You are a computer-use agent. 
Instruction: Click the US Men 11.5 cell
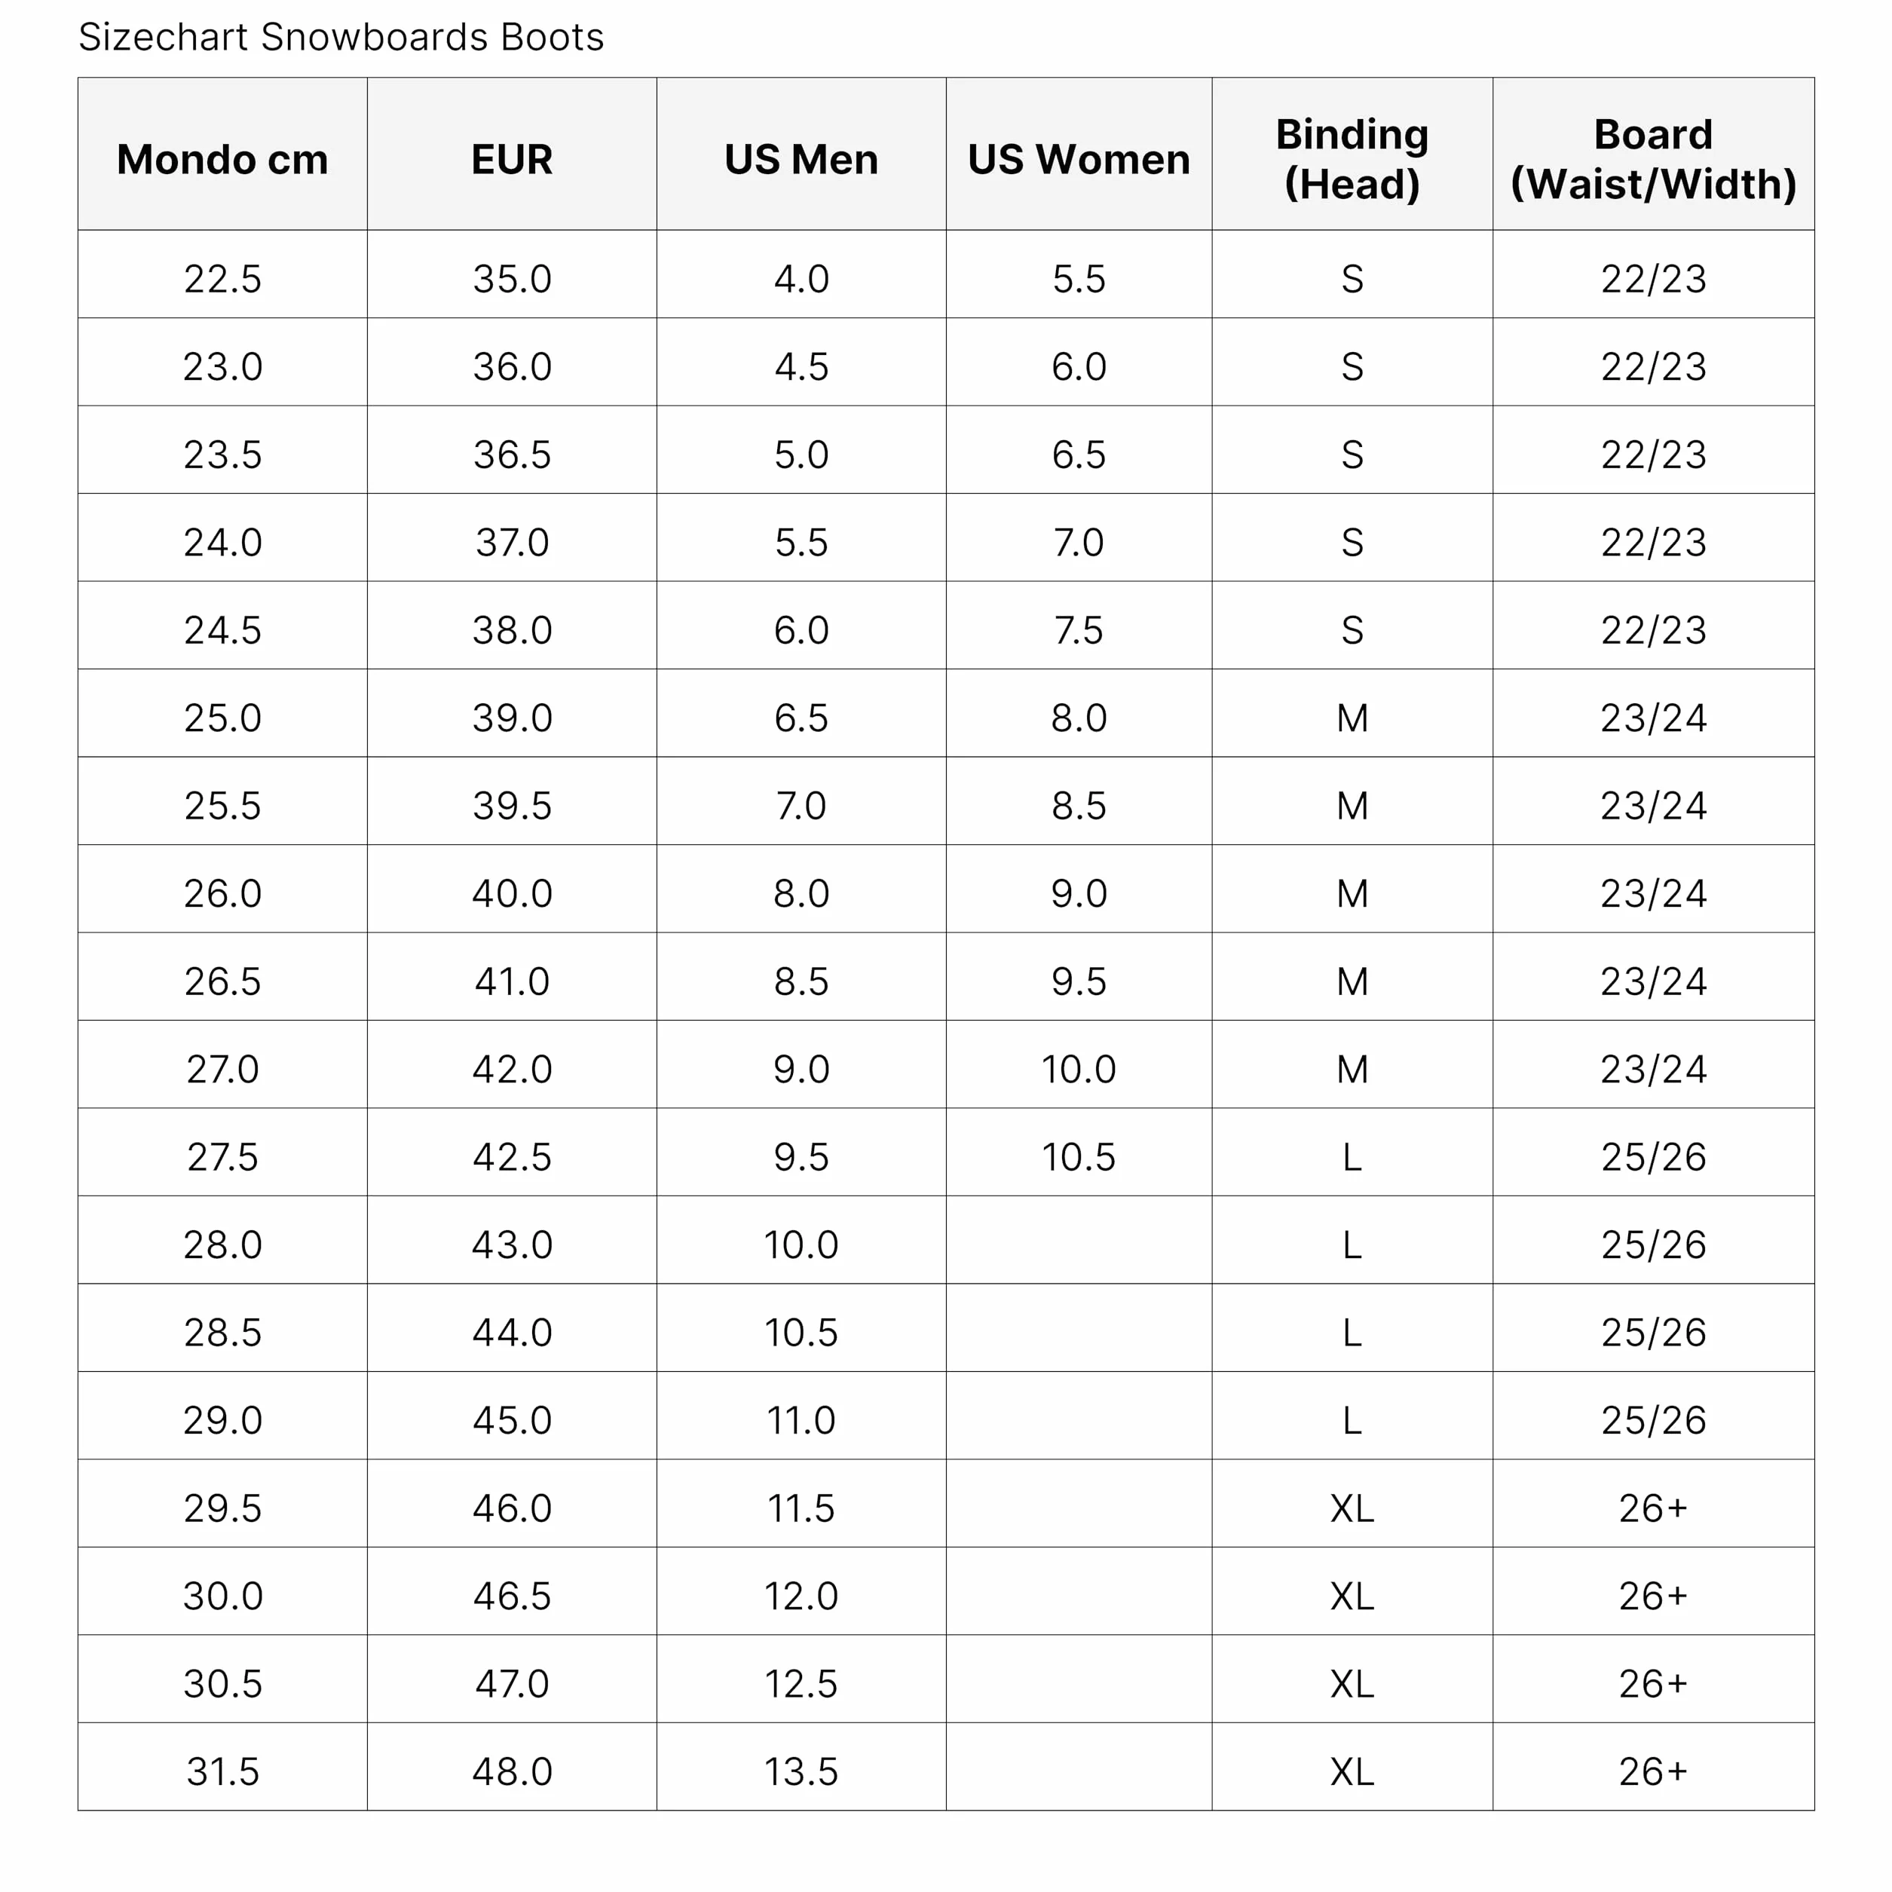tap(801, 1508)
